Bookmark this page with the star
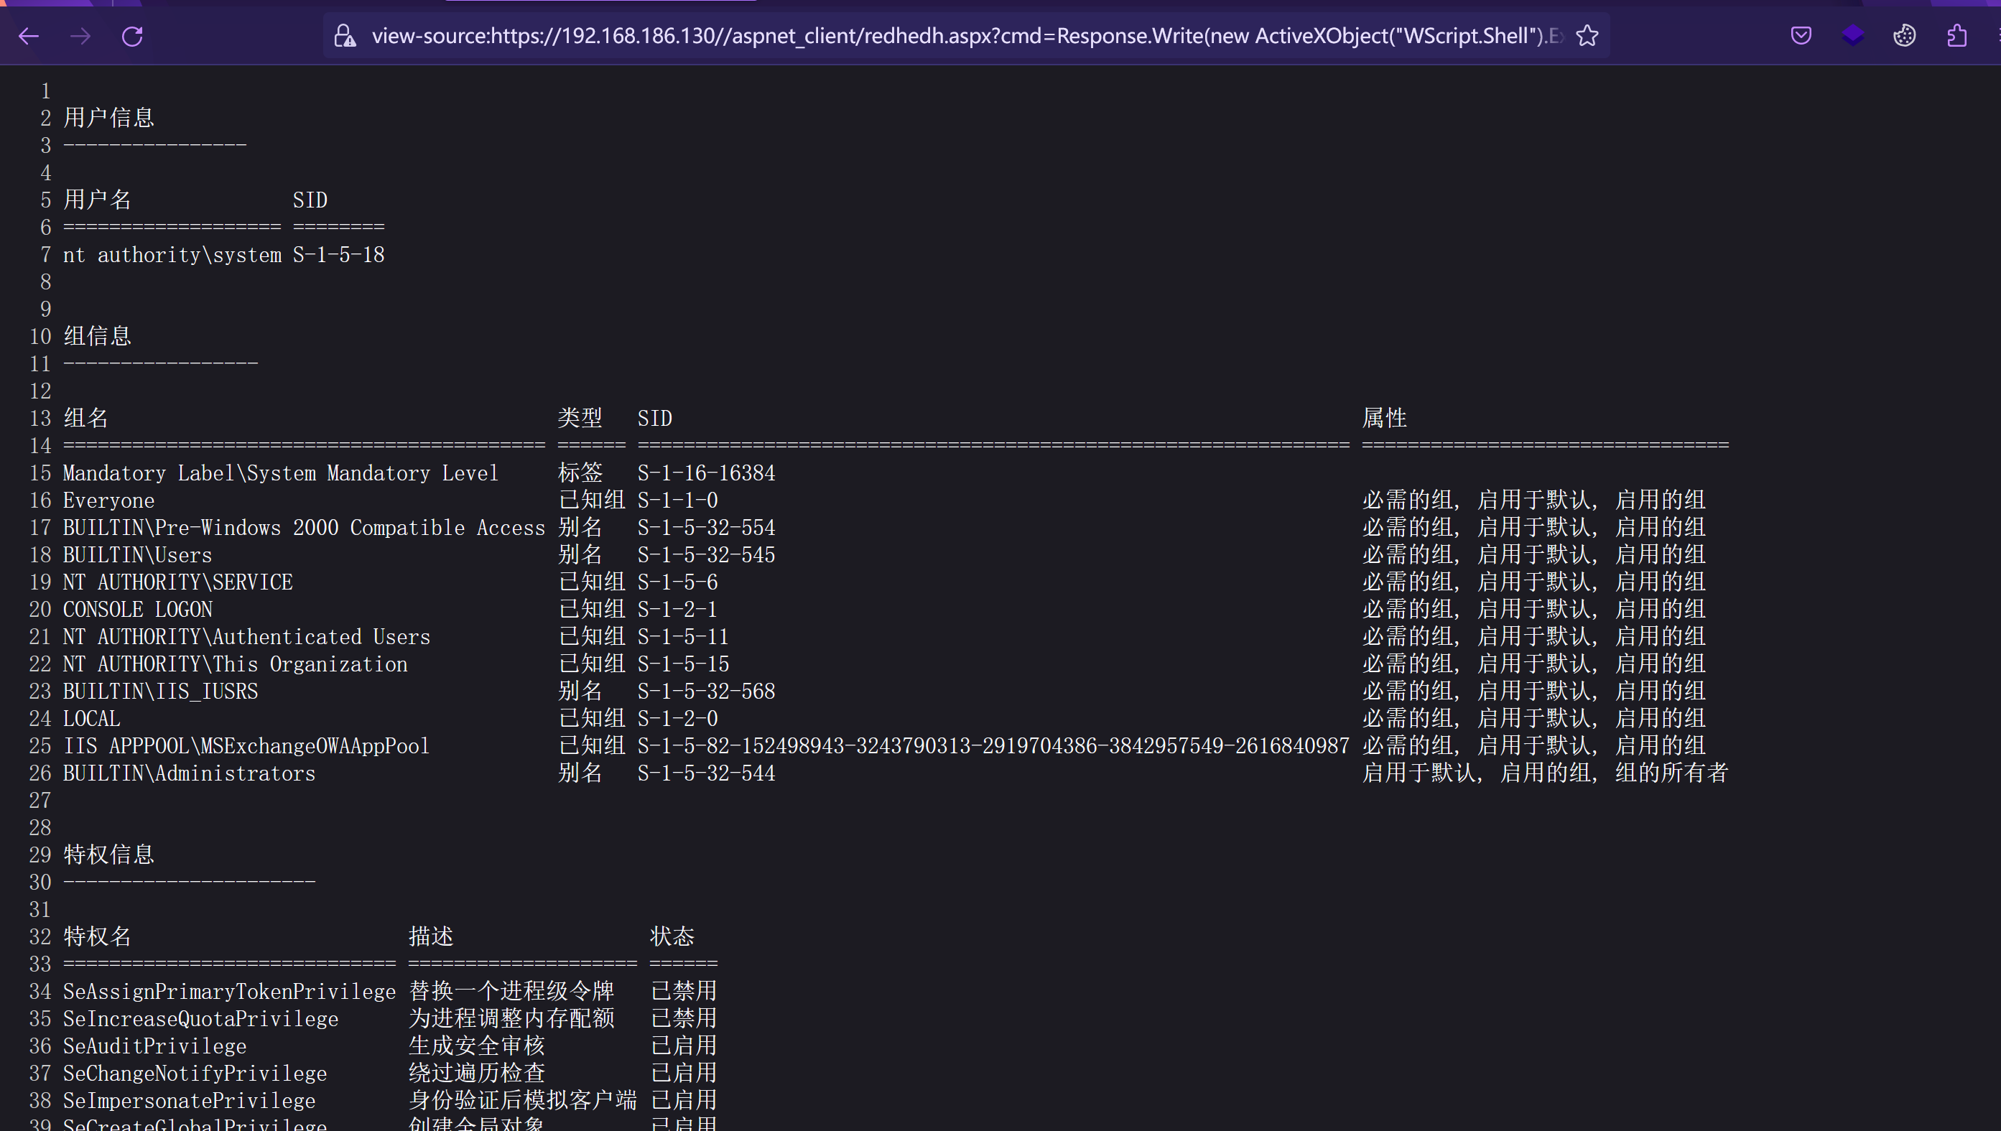The image size is (2001, 1131). pyautogui.click(x=1587, y=36)
